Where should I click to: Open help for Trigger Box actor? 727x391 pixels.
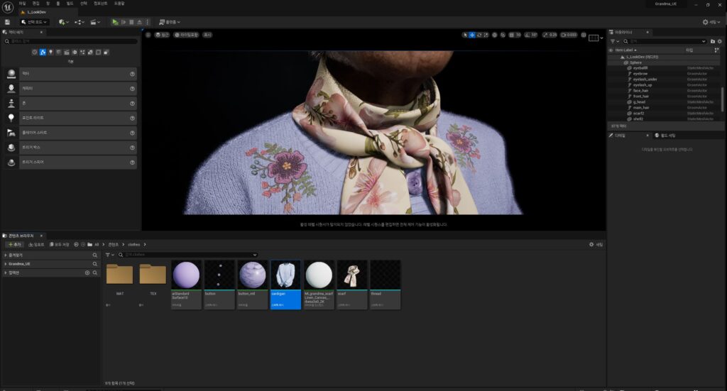point(132,148)
